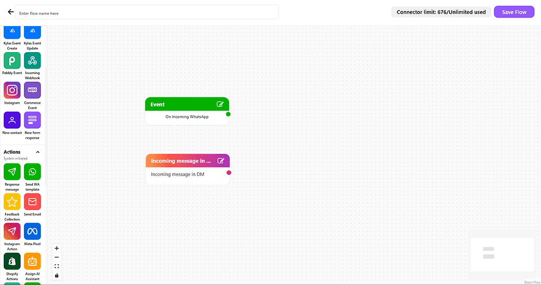This screenshot has height=285, width=541.
Task: Add the Send Email action
Action: [x=32, y=202]
